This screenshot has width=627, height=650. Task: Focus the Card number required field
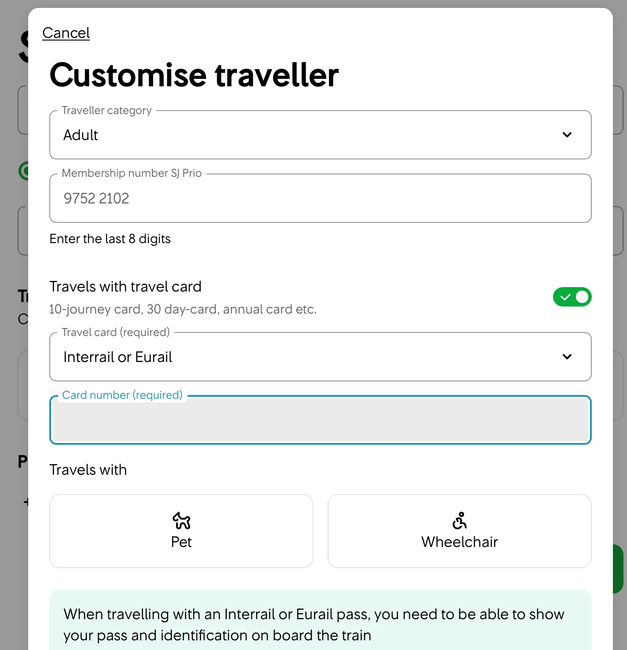[320, 420]
